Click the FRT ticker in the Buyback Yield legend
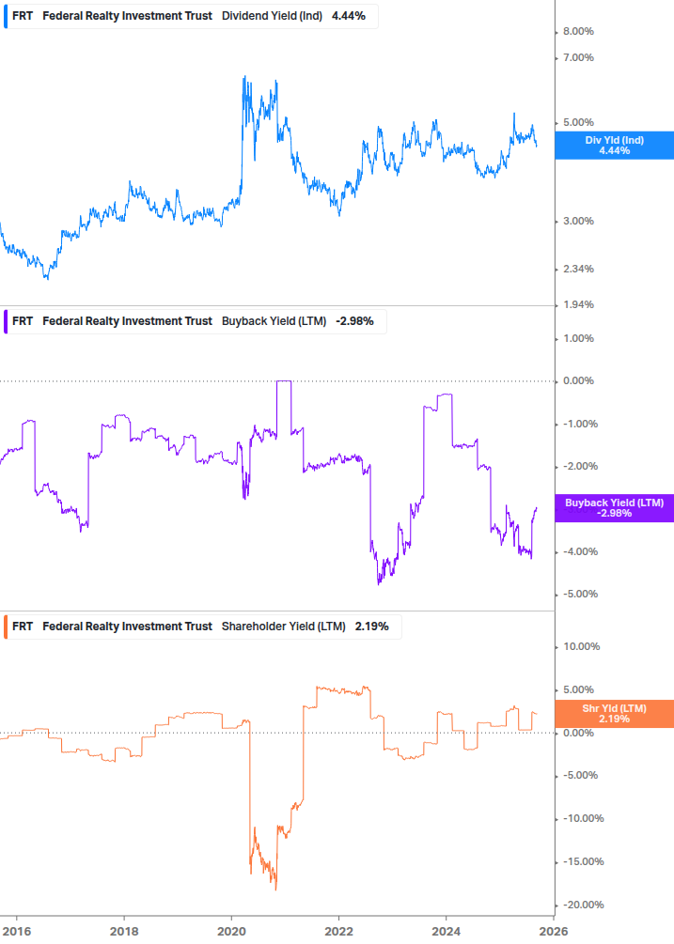 coord(23,321)
